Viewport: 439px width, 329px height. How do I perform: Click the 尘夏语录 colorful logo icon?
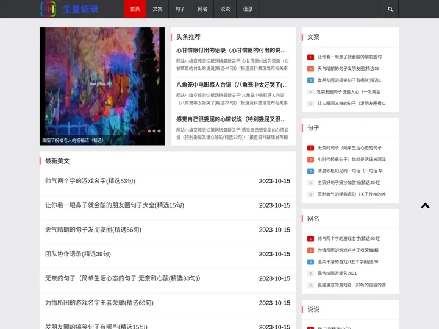[x=48, y=9]
